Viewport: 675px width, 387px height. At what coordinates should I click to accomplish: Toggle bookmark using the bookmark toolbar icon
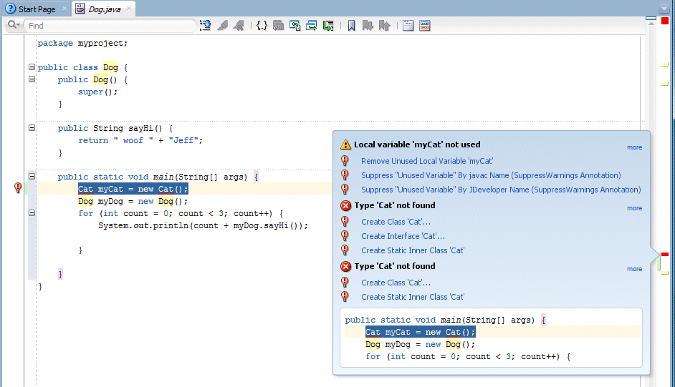click(x=351, y=26)
